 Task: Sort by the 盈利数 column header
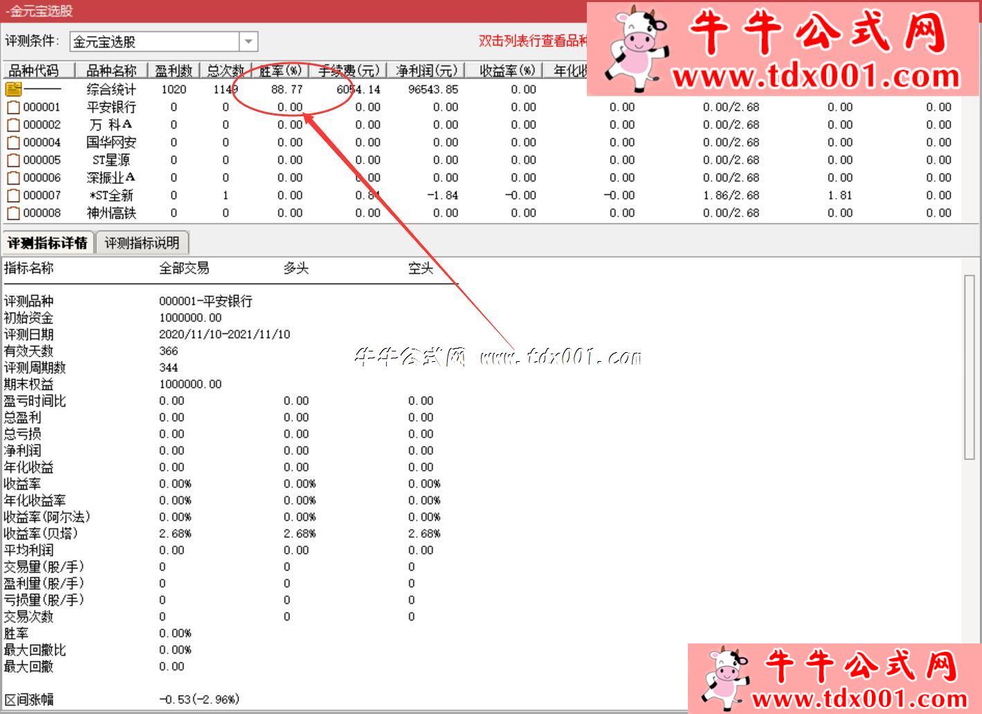click(174, 71)
